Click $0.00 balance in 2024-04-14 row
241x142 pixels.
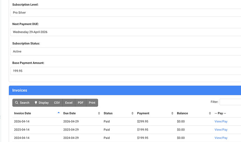pyautogui.click(x=181, y=138)
